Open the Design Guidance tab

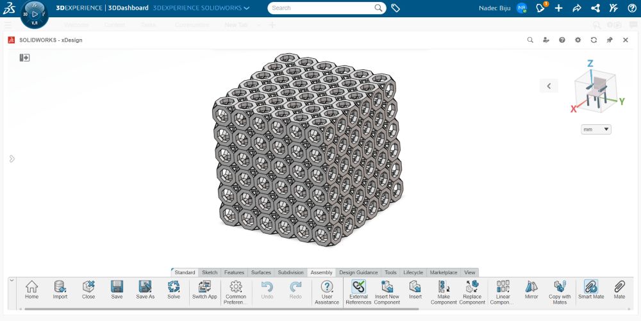tap(358, 272)
